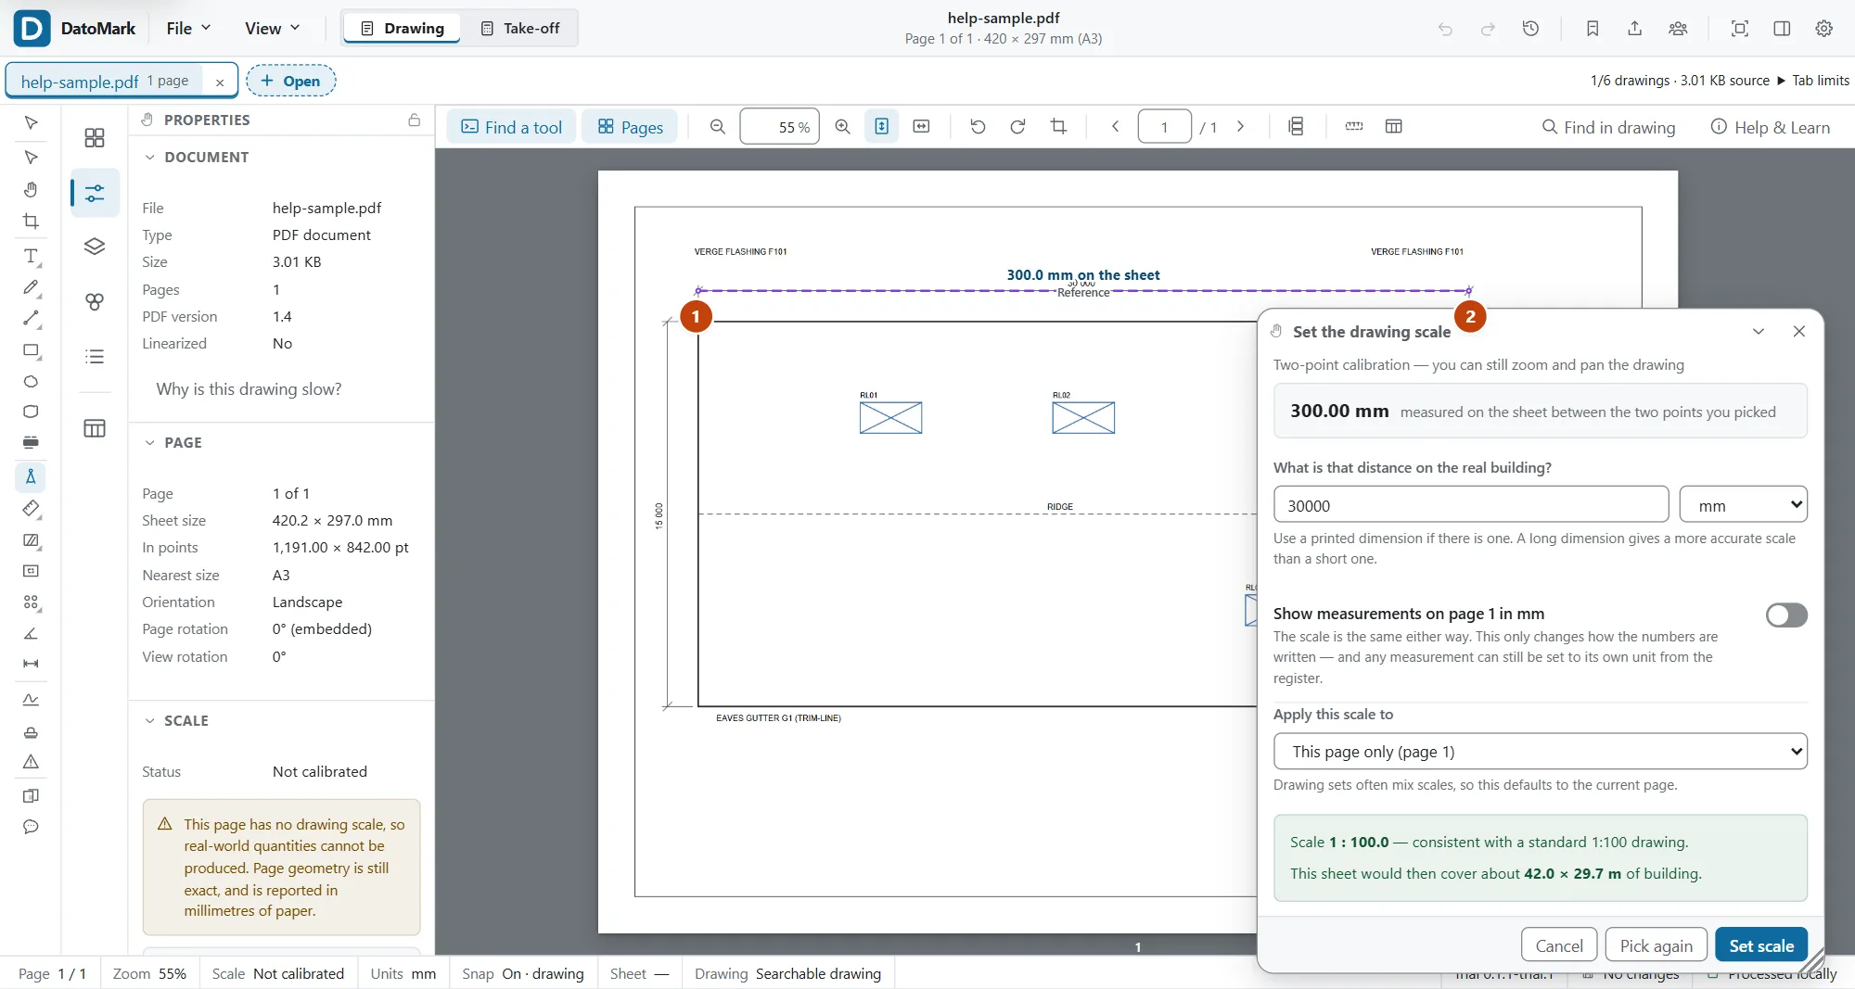This screenshot has height=989, width=1855.
Task: Collapse the DOCUMENT section
Action: [x=150, y=158]
